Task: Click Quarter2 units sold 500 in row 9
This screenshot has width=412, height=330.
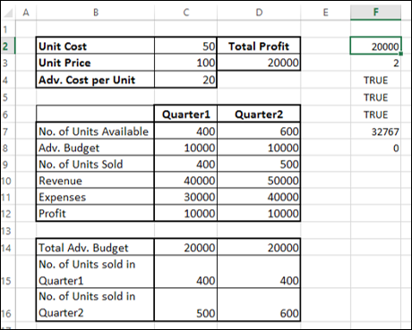Action: pos(259,164)
